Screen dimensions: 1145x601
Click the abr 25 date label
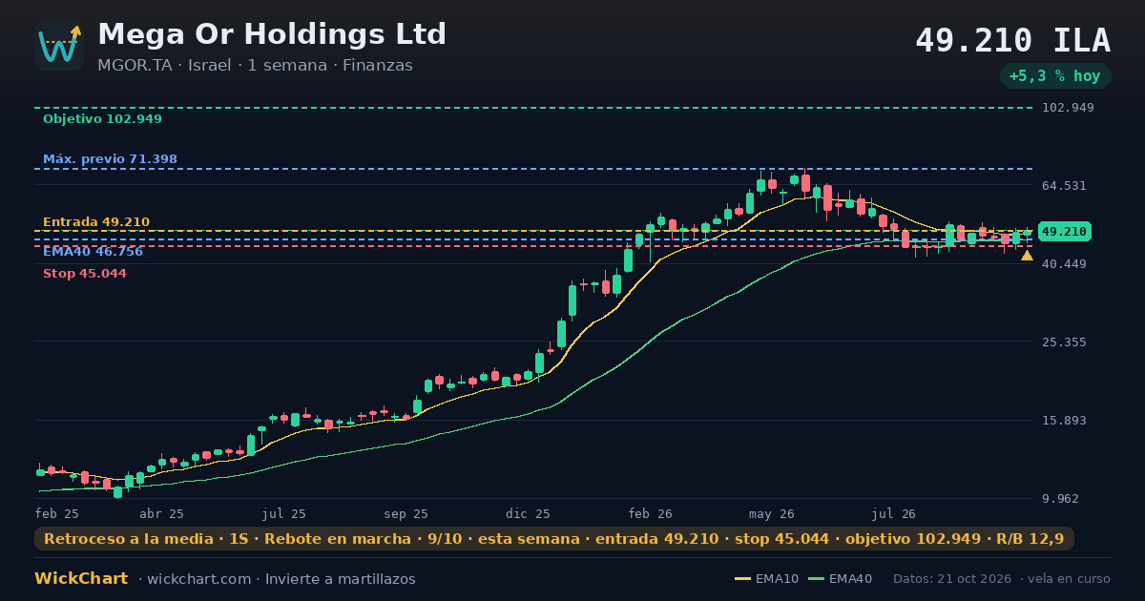[161, 513]
